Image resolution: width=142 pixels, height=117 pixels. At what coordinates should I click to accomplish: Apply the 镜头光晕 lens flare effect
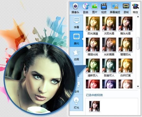[x=126, y=24]
